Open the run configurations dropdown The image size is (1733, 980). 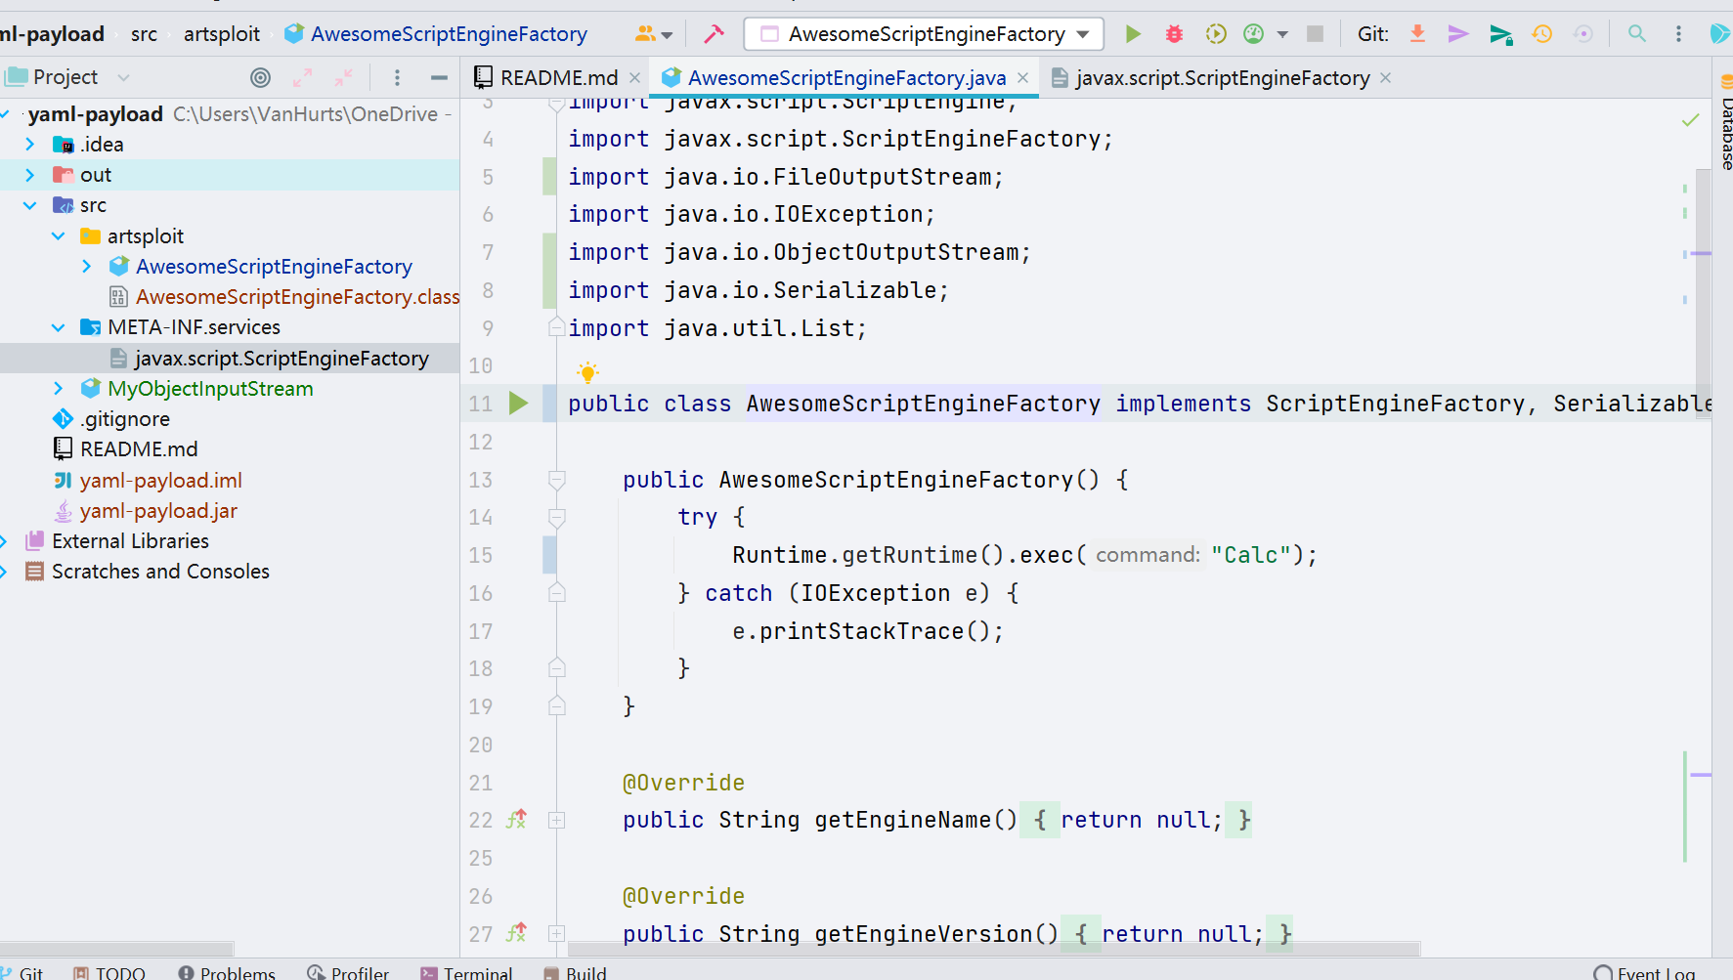point(1083,33)
